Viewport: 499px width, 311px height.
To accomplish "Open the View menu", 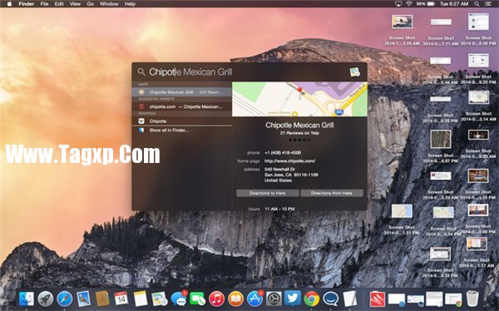I will point(75,4).
